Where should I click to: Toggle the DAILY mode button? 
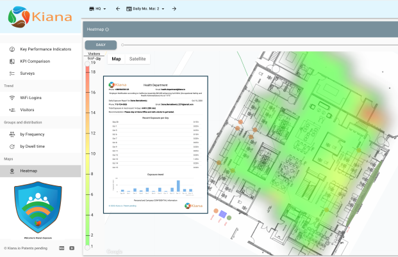point(101,45)
